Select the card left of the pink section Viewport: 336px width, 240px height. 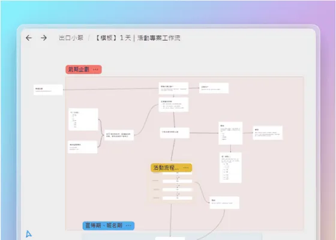48,90
